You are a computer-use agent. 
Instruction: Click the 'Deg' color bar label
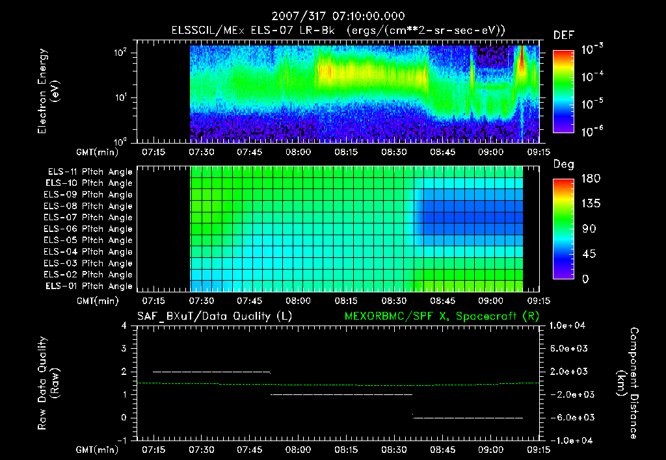tap(564, 164)
